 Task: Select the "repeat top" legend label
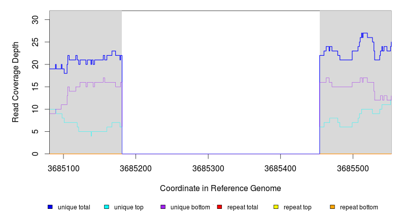pos(297,207)
